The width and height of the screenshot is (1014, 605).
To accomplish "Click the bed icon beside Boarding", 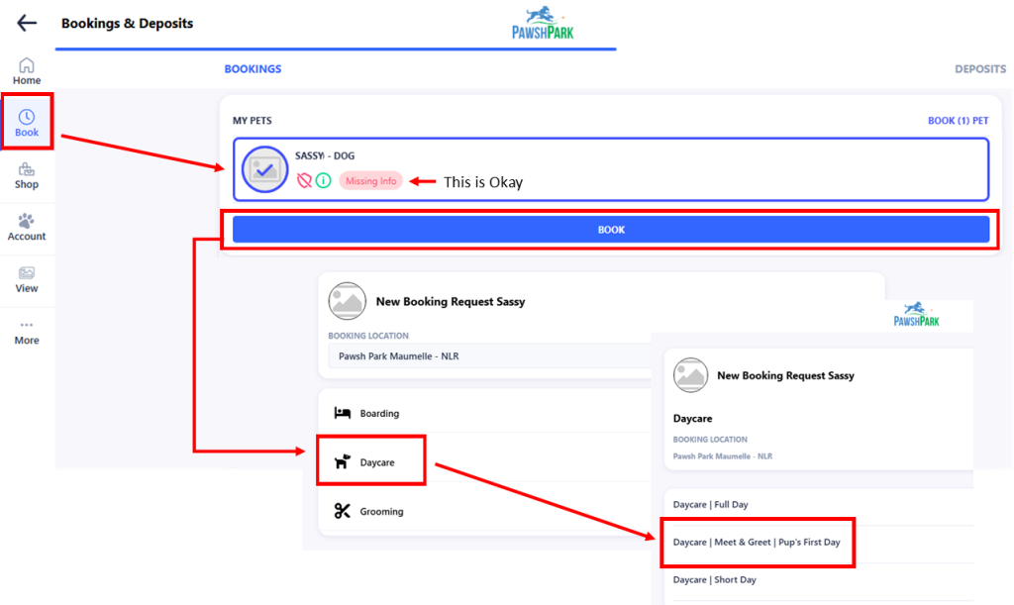I will click(342, 413).
